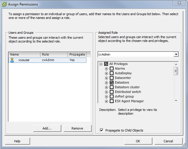
Task: Enable the Distributed switch privilege checkbox
Action: point(112,92)
